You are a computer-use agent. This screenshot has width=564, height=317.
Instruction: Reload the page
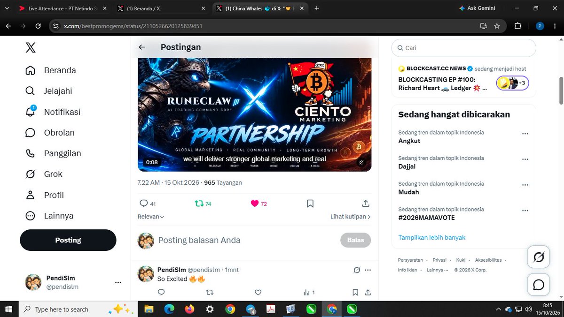click(x=38, y=26)
